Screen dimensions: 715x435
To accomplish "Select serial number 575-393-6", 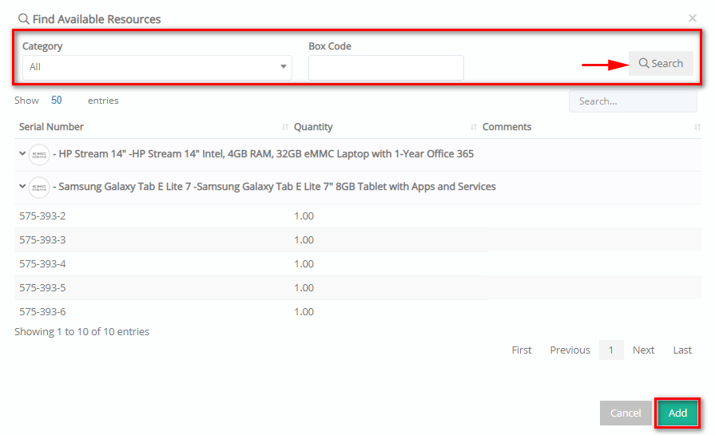I will point(42,312).
